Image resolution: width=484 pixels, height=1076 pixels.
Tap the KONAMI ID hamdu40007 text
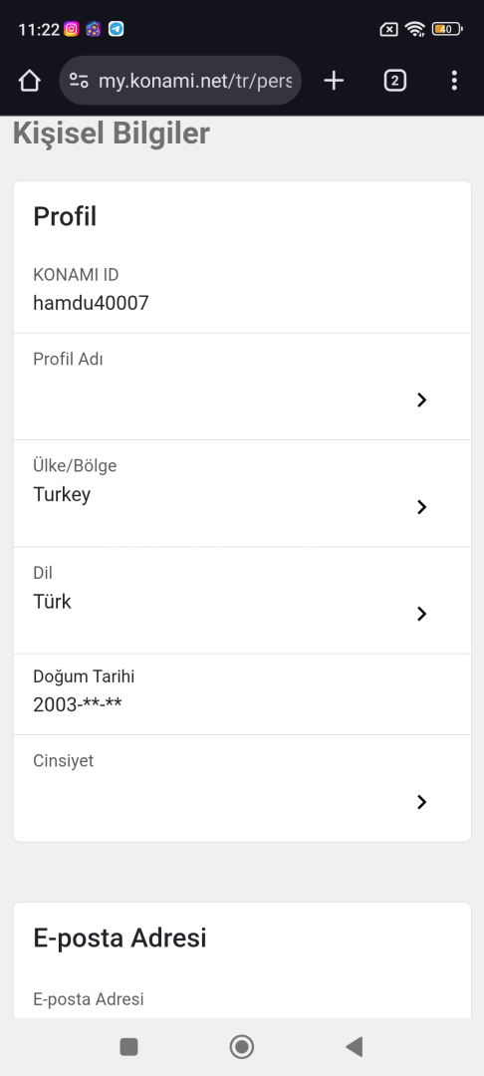pyautogui.click(x=91, y=303)
